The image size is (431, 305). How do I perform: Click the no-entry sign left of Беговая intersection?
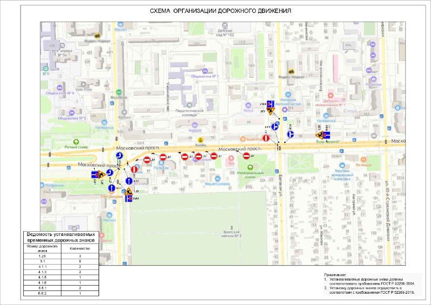tap(266, 138)
